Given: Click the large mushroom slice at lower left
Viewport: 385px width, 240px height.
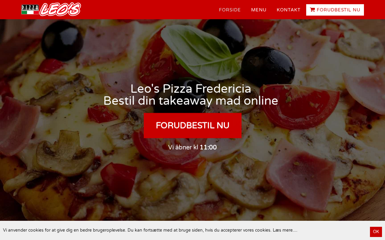Looking at the screenshot, I should (65, 153).
